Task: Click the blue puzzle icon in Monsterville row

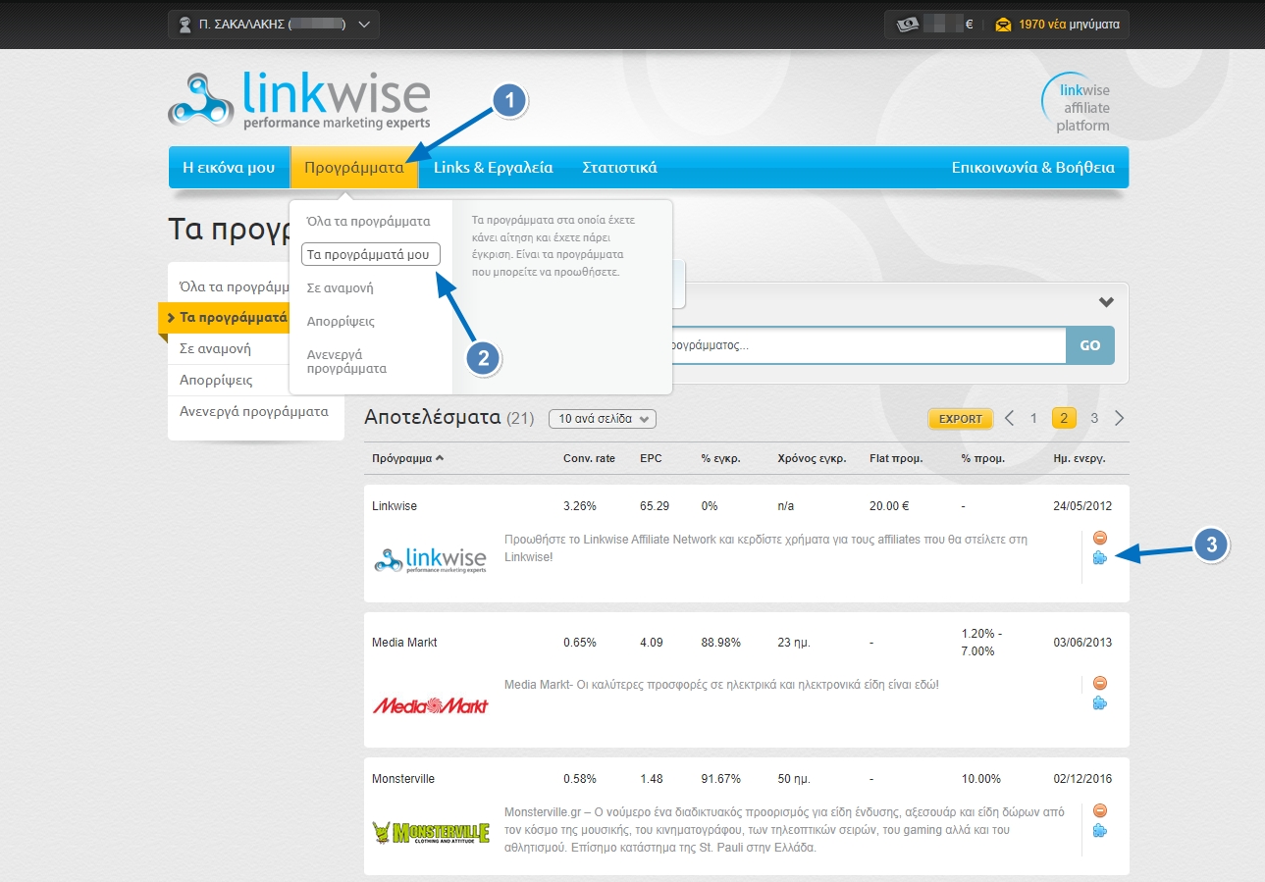Action: click(1099, 831)
